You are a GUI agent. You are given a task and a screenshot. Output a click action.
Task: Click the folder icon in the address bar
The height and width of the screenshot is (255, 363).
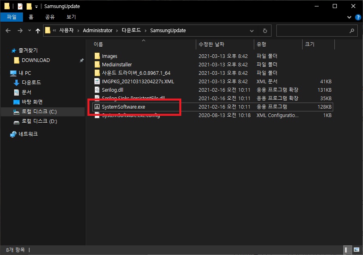(48, 30)
